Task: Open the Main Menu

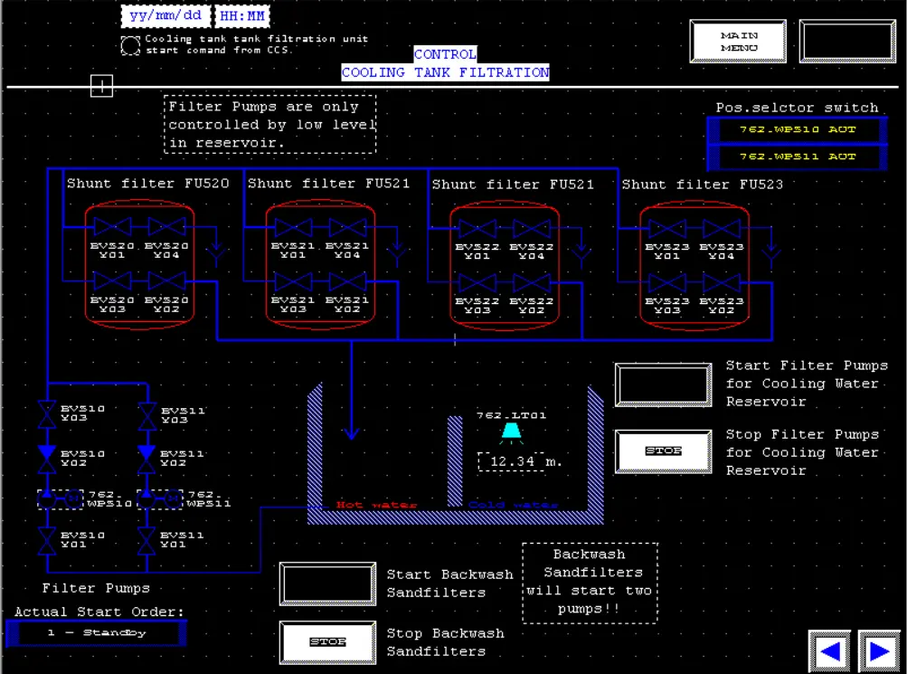Action: 738,42
